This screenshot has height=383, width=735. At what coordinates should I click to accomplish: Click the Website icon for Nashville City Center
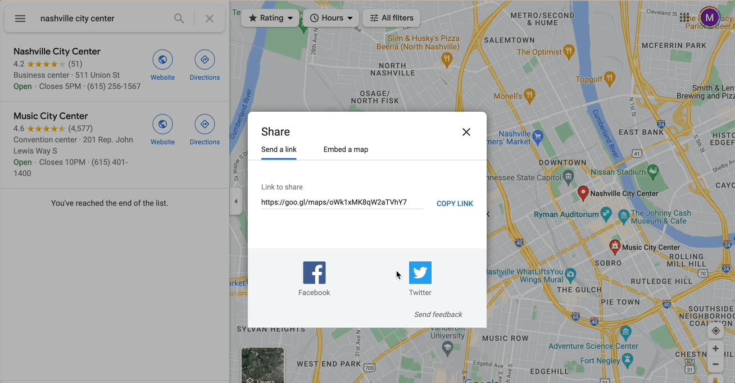coord(162,60)
